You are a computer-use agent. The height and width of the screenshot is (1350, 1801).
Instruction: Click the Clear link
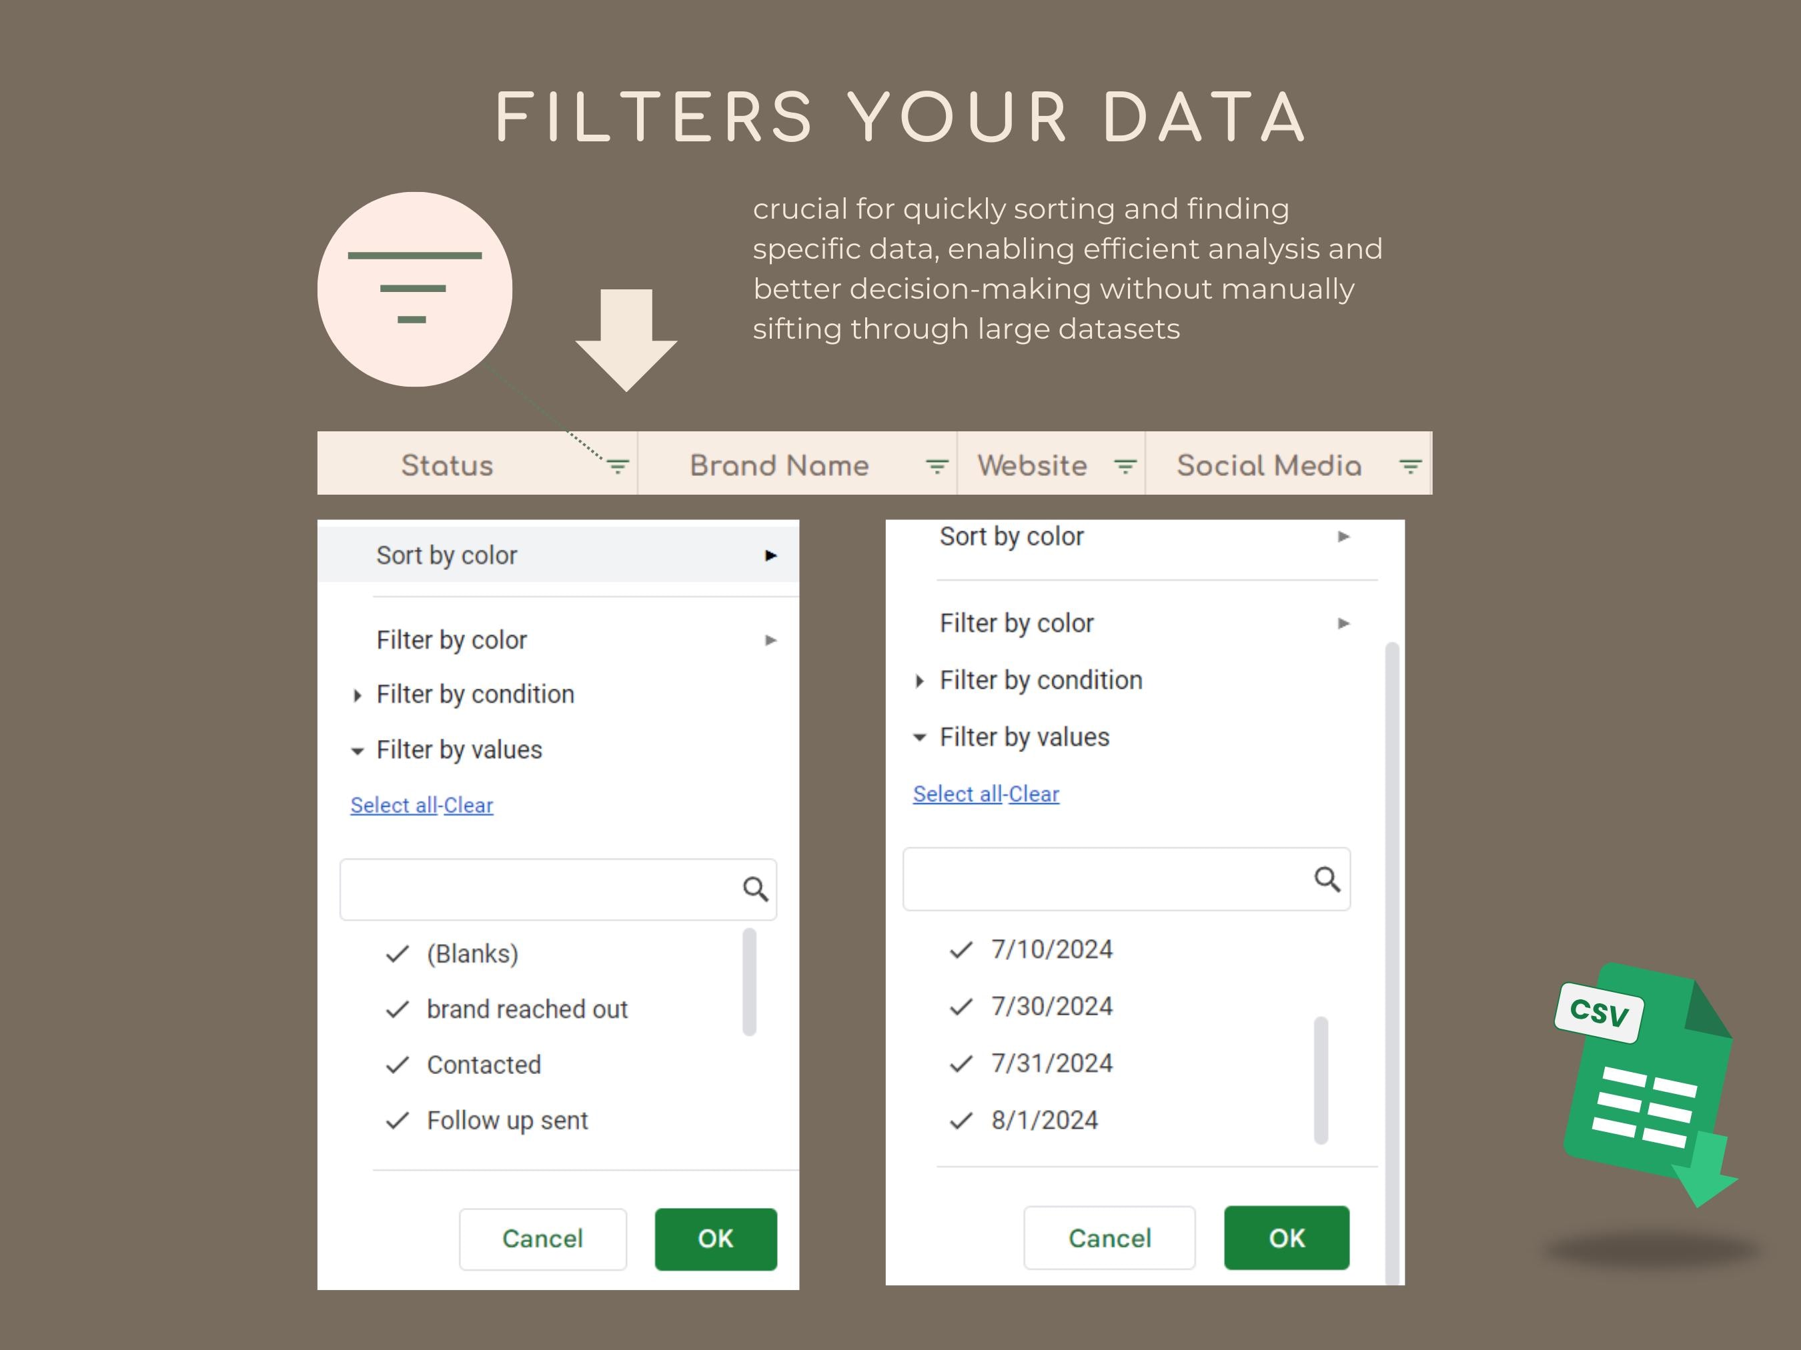[468, 805]
